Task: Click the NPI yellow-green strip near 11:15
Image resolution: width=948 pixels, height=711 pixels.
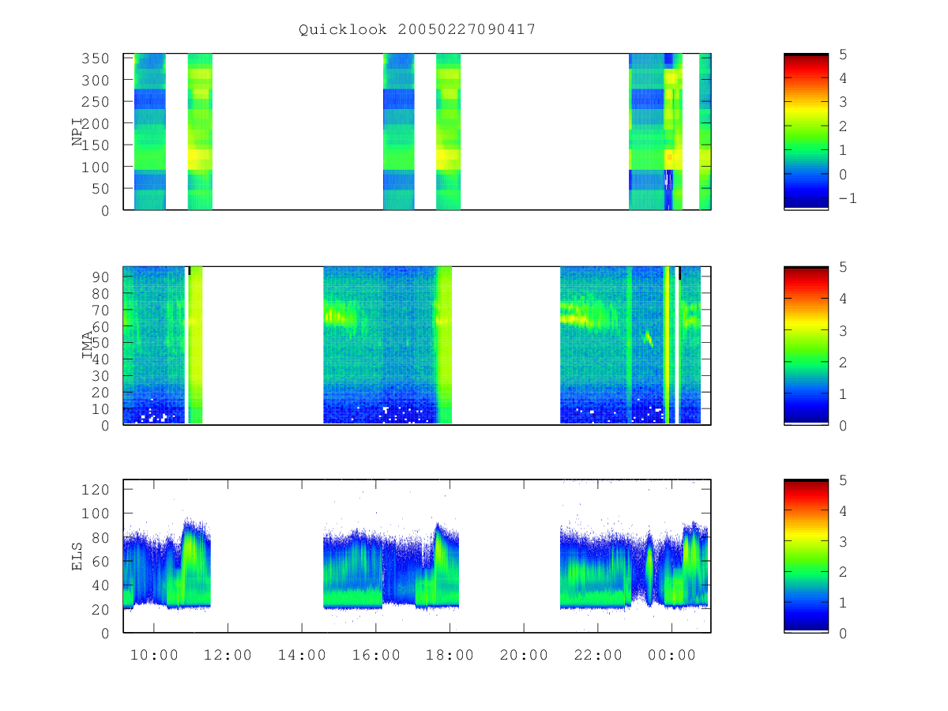Action: click(x=200, y=132)
